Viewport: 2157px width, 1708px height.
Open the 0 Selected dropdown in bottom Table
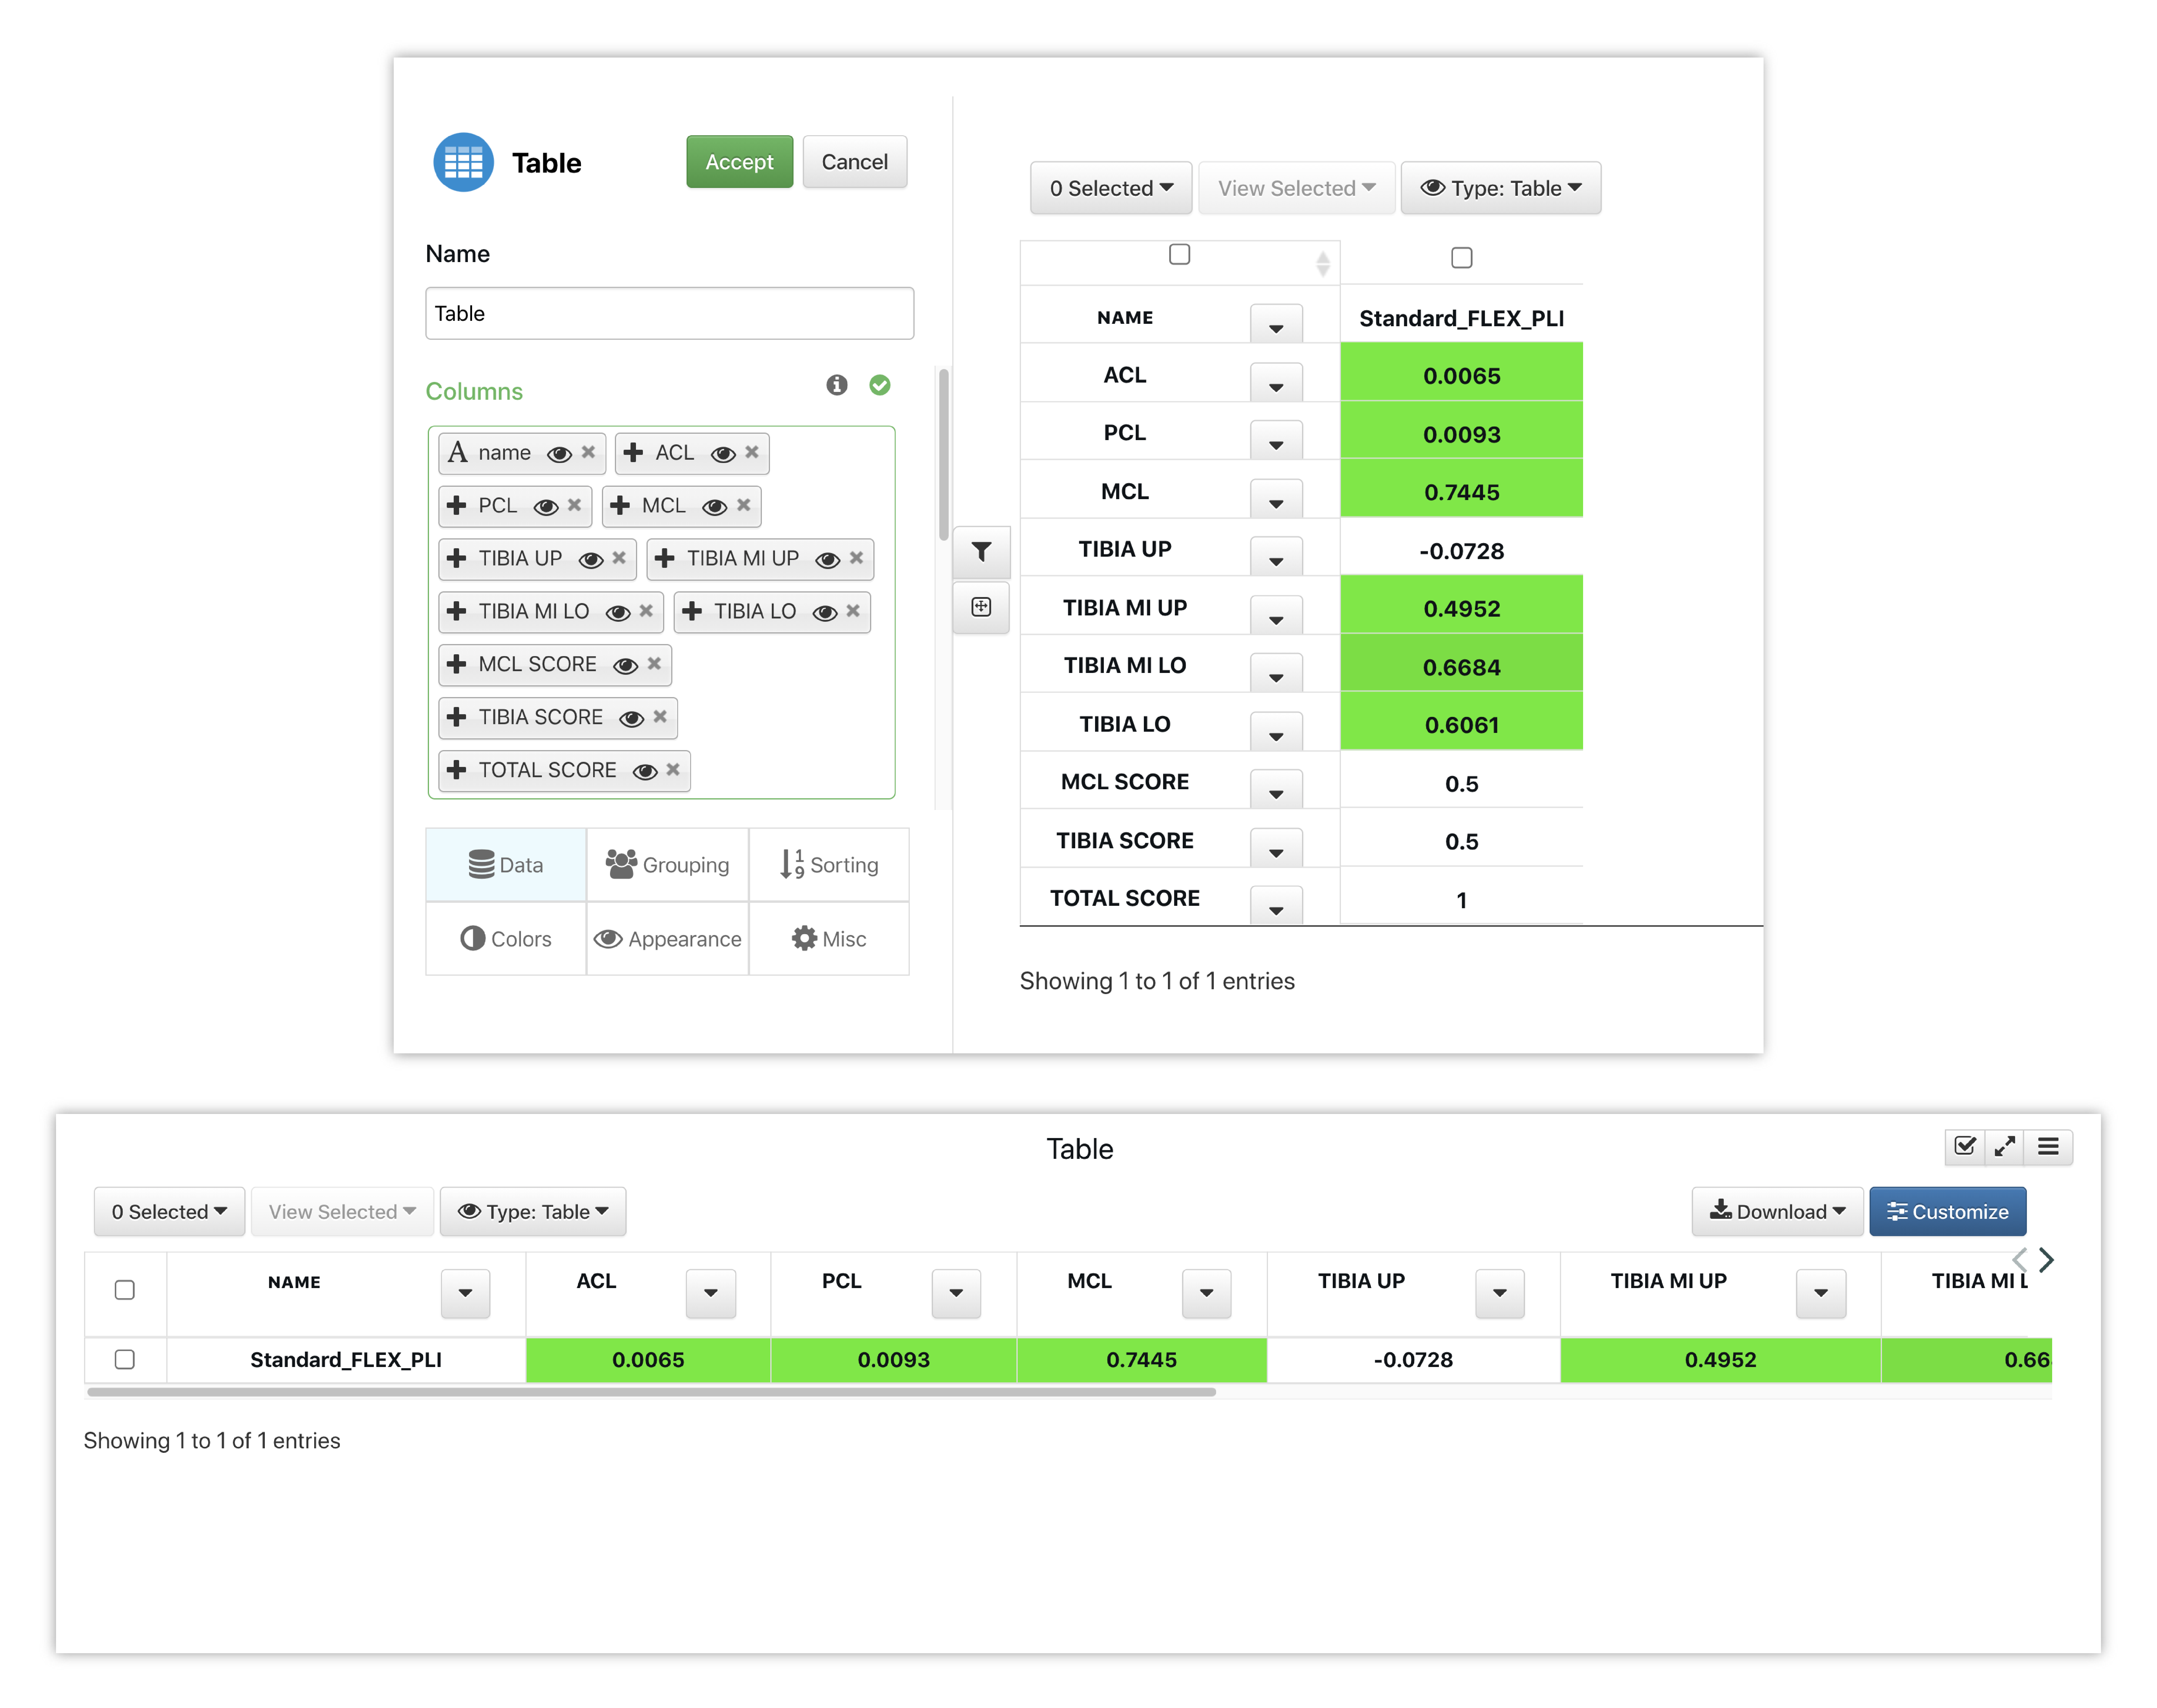pyautogui.click(x=169, y=1212)
